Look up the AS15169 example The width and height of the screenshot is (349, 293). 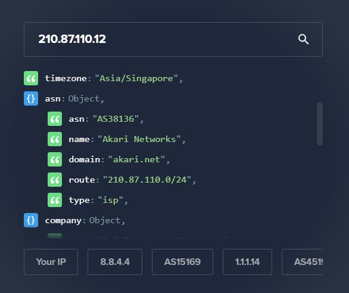tap(182, 262)
